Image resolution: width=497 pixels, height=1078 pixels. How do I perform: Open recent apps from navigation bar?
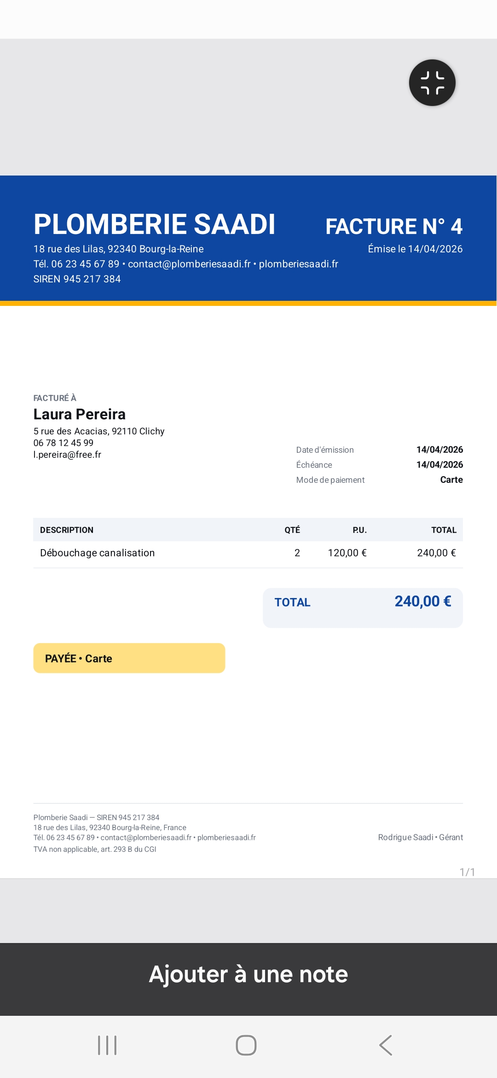click(107, 1045)
